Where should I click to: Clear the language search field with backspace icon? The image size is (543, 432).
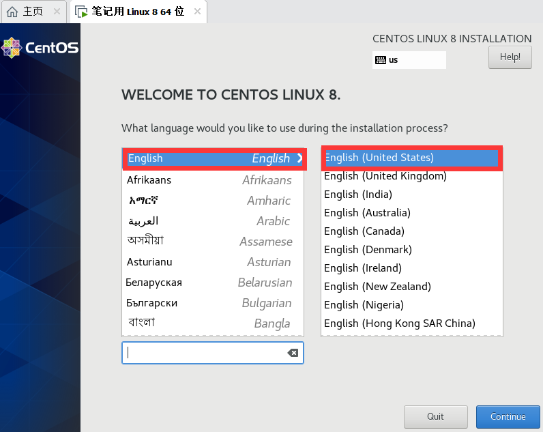point(293,353)
